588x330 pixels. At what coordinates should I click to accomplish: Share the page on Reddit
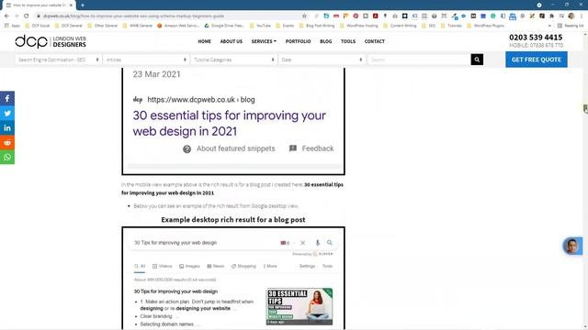pos(7,143)
